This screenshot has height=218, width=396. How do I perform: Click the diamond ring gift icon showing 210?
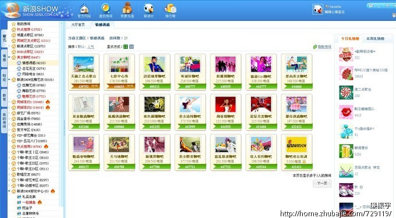coord(346,190)
